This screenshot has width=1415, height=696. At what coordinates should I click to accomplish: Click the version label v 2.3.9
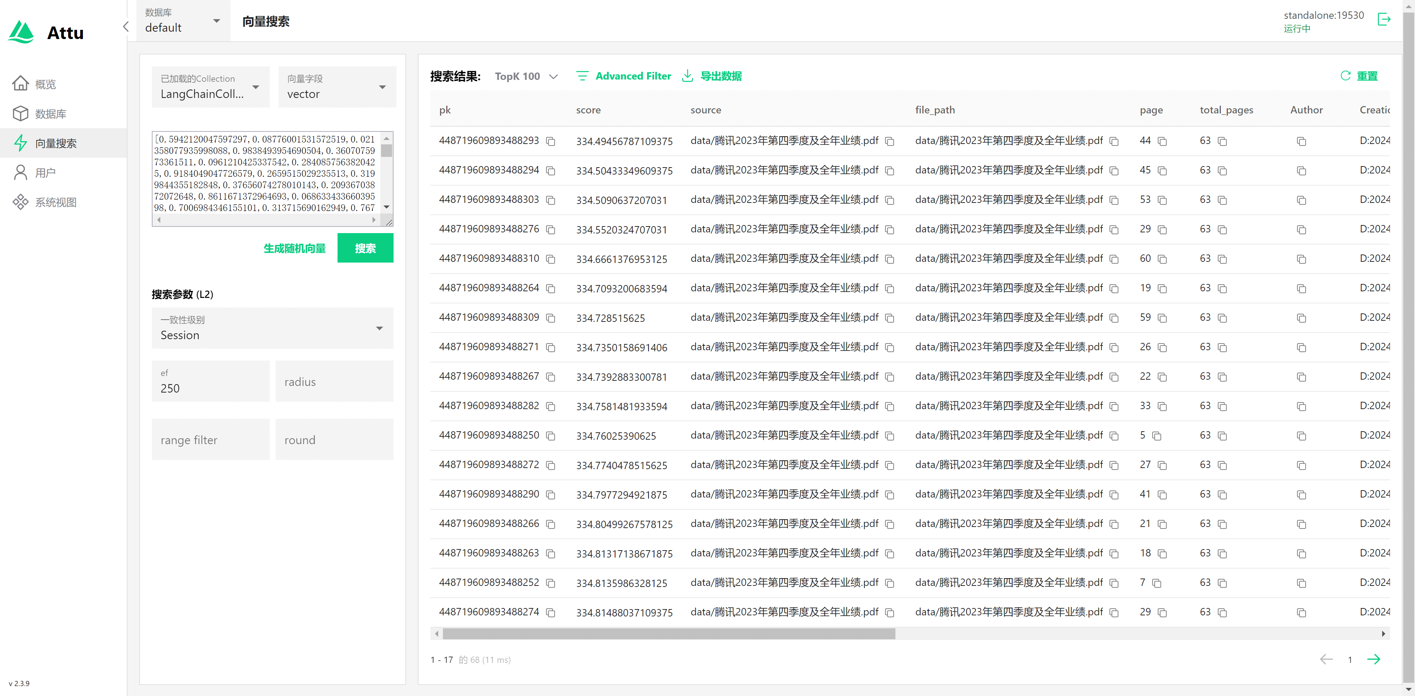[x=19, y=683]
